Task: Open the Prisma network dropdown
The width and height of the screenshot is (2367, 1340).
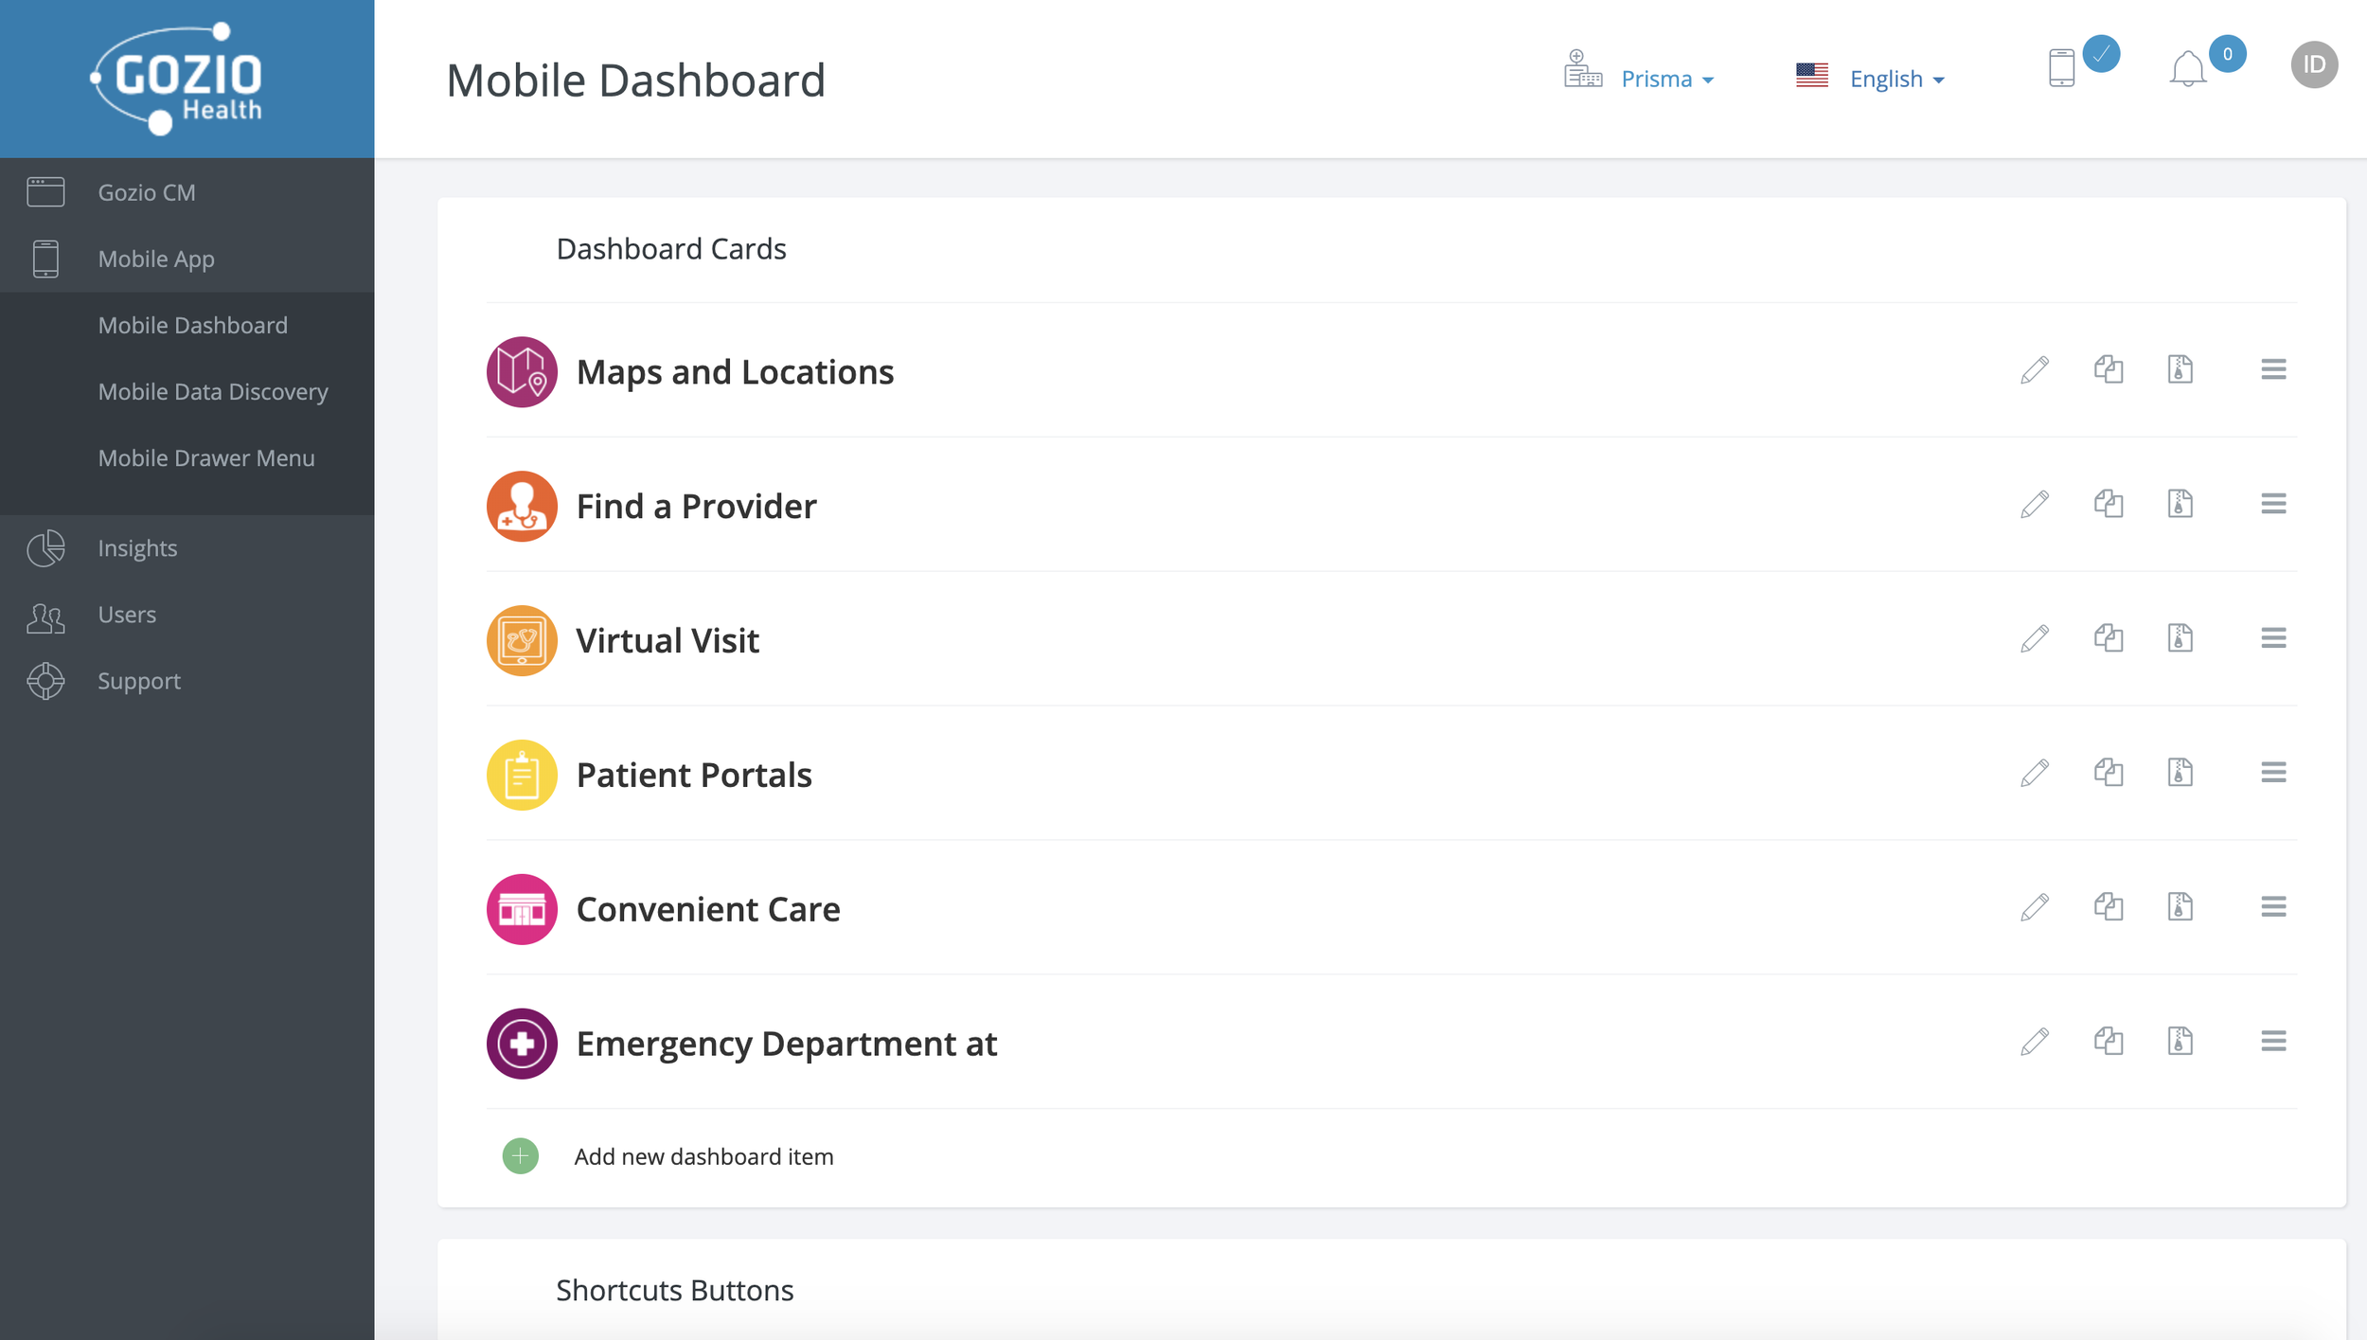Action: [1665, 79]
